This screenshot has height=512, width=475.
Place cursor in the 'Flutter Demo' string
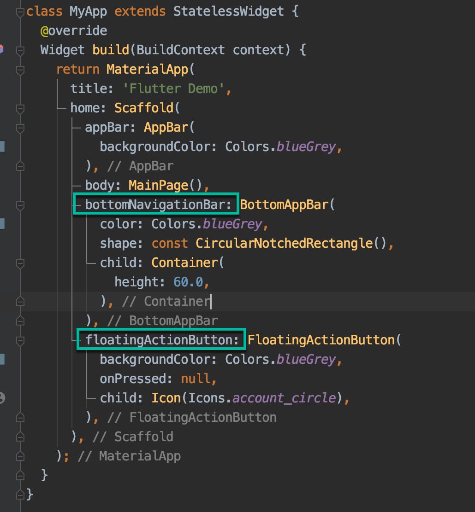click(x=173, y=88)
